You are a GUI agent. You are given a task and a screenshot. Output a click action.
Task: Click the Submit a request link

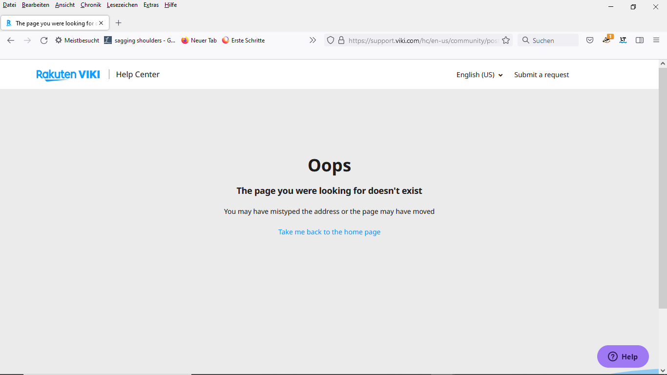tap(542, 75)
